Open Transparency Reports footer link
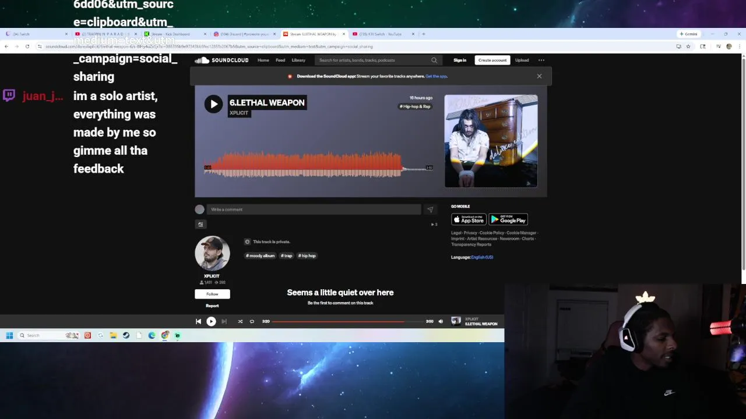Screen dimensions: 746x419 [x=471, y=244]
